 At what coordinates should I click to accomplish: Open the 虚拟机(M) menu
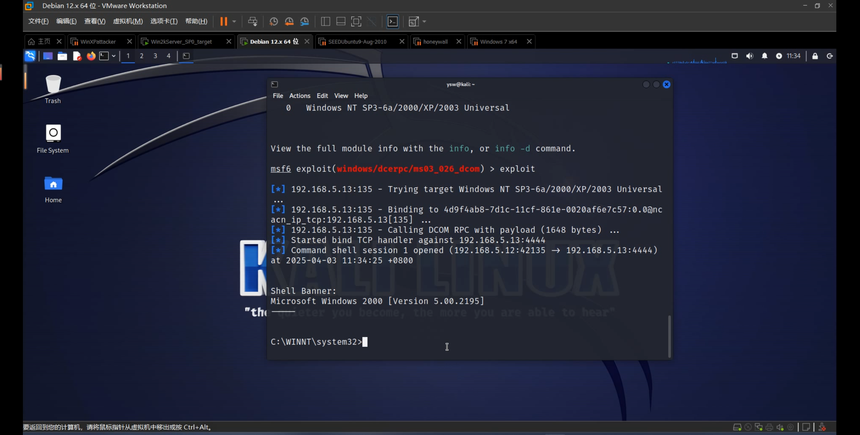128,21
